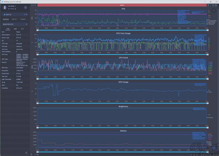
Task: Click the CPU Core Usage chart title
Action: (x=123, y=33)
